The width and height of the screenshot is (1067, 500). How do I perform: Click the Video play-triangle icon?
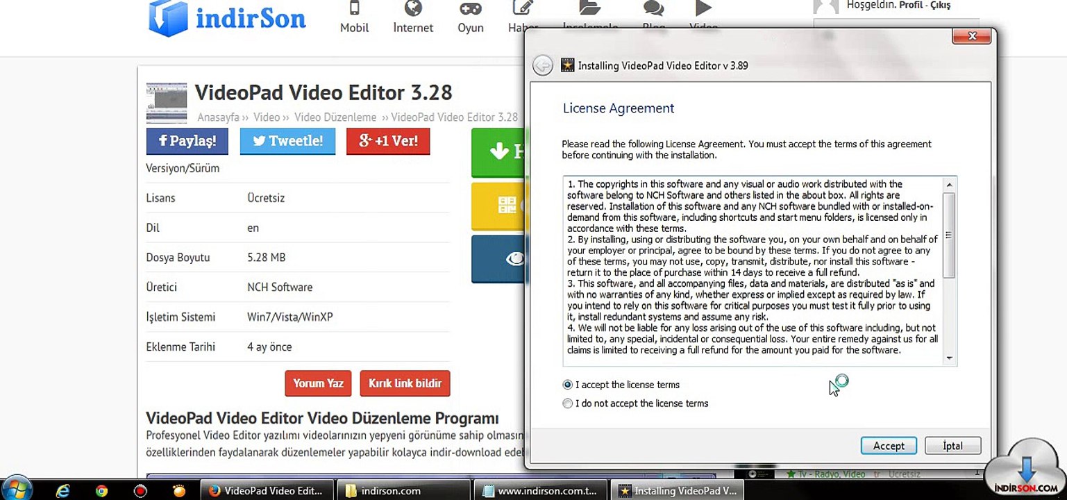click(x=703, y=8)
